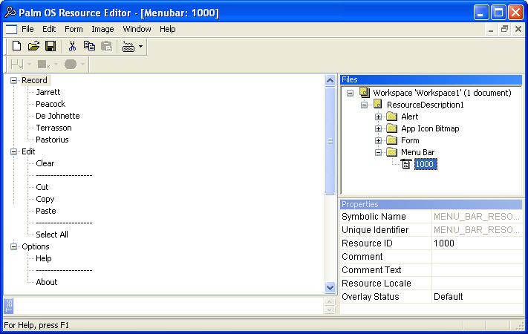Select the About tree item
Image resolution: width=528 pixels, height=334 pixels.
pos(47,282)
